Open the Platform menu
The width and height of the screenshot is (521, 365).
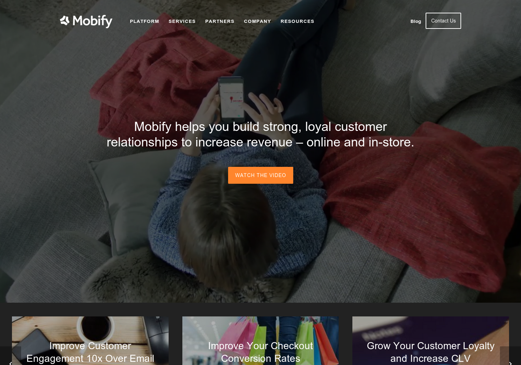[144, 21]
